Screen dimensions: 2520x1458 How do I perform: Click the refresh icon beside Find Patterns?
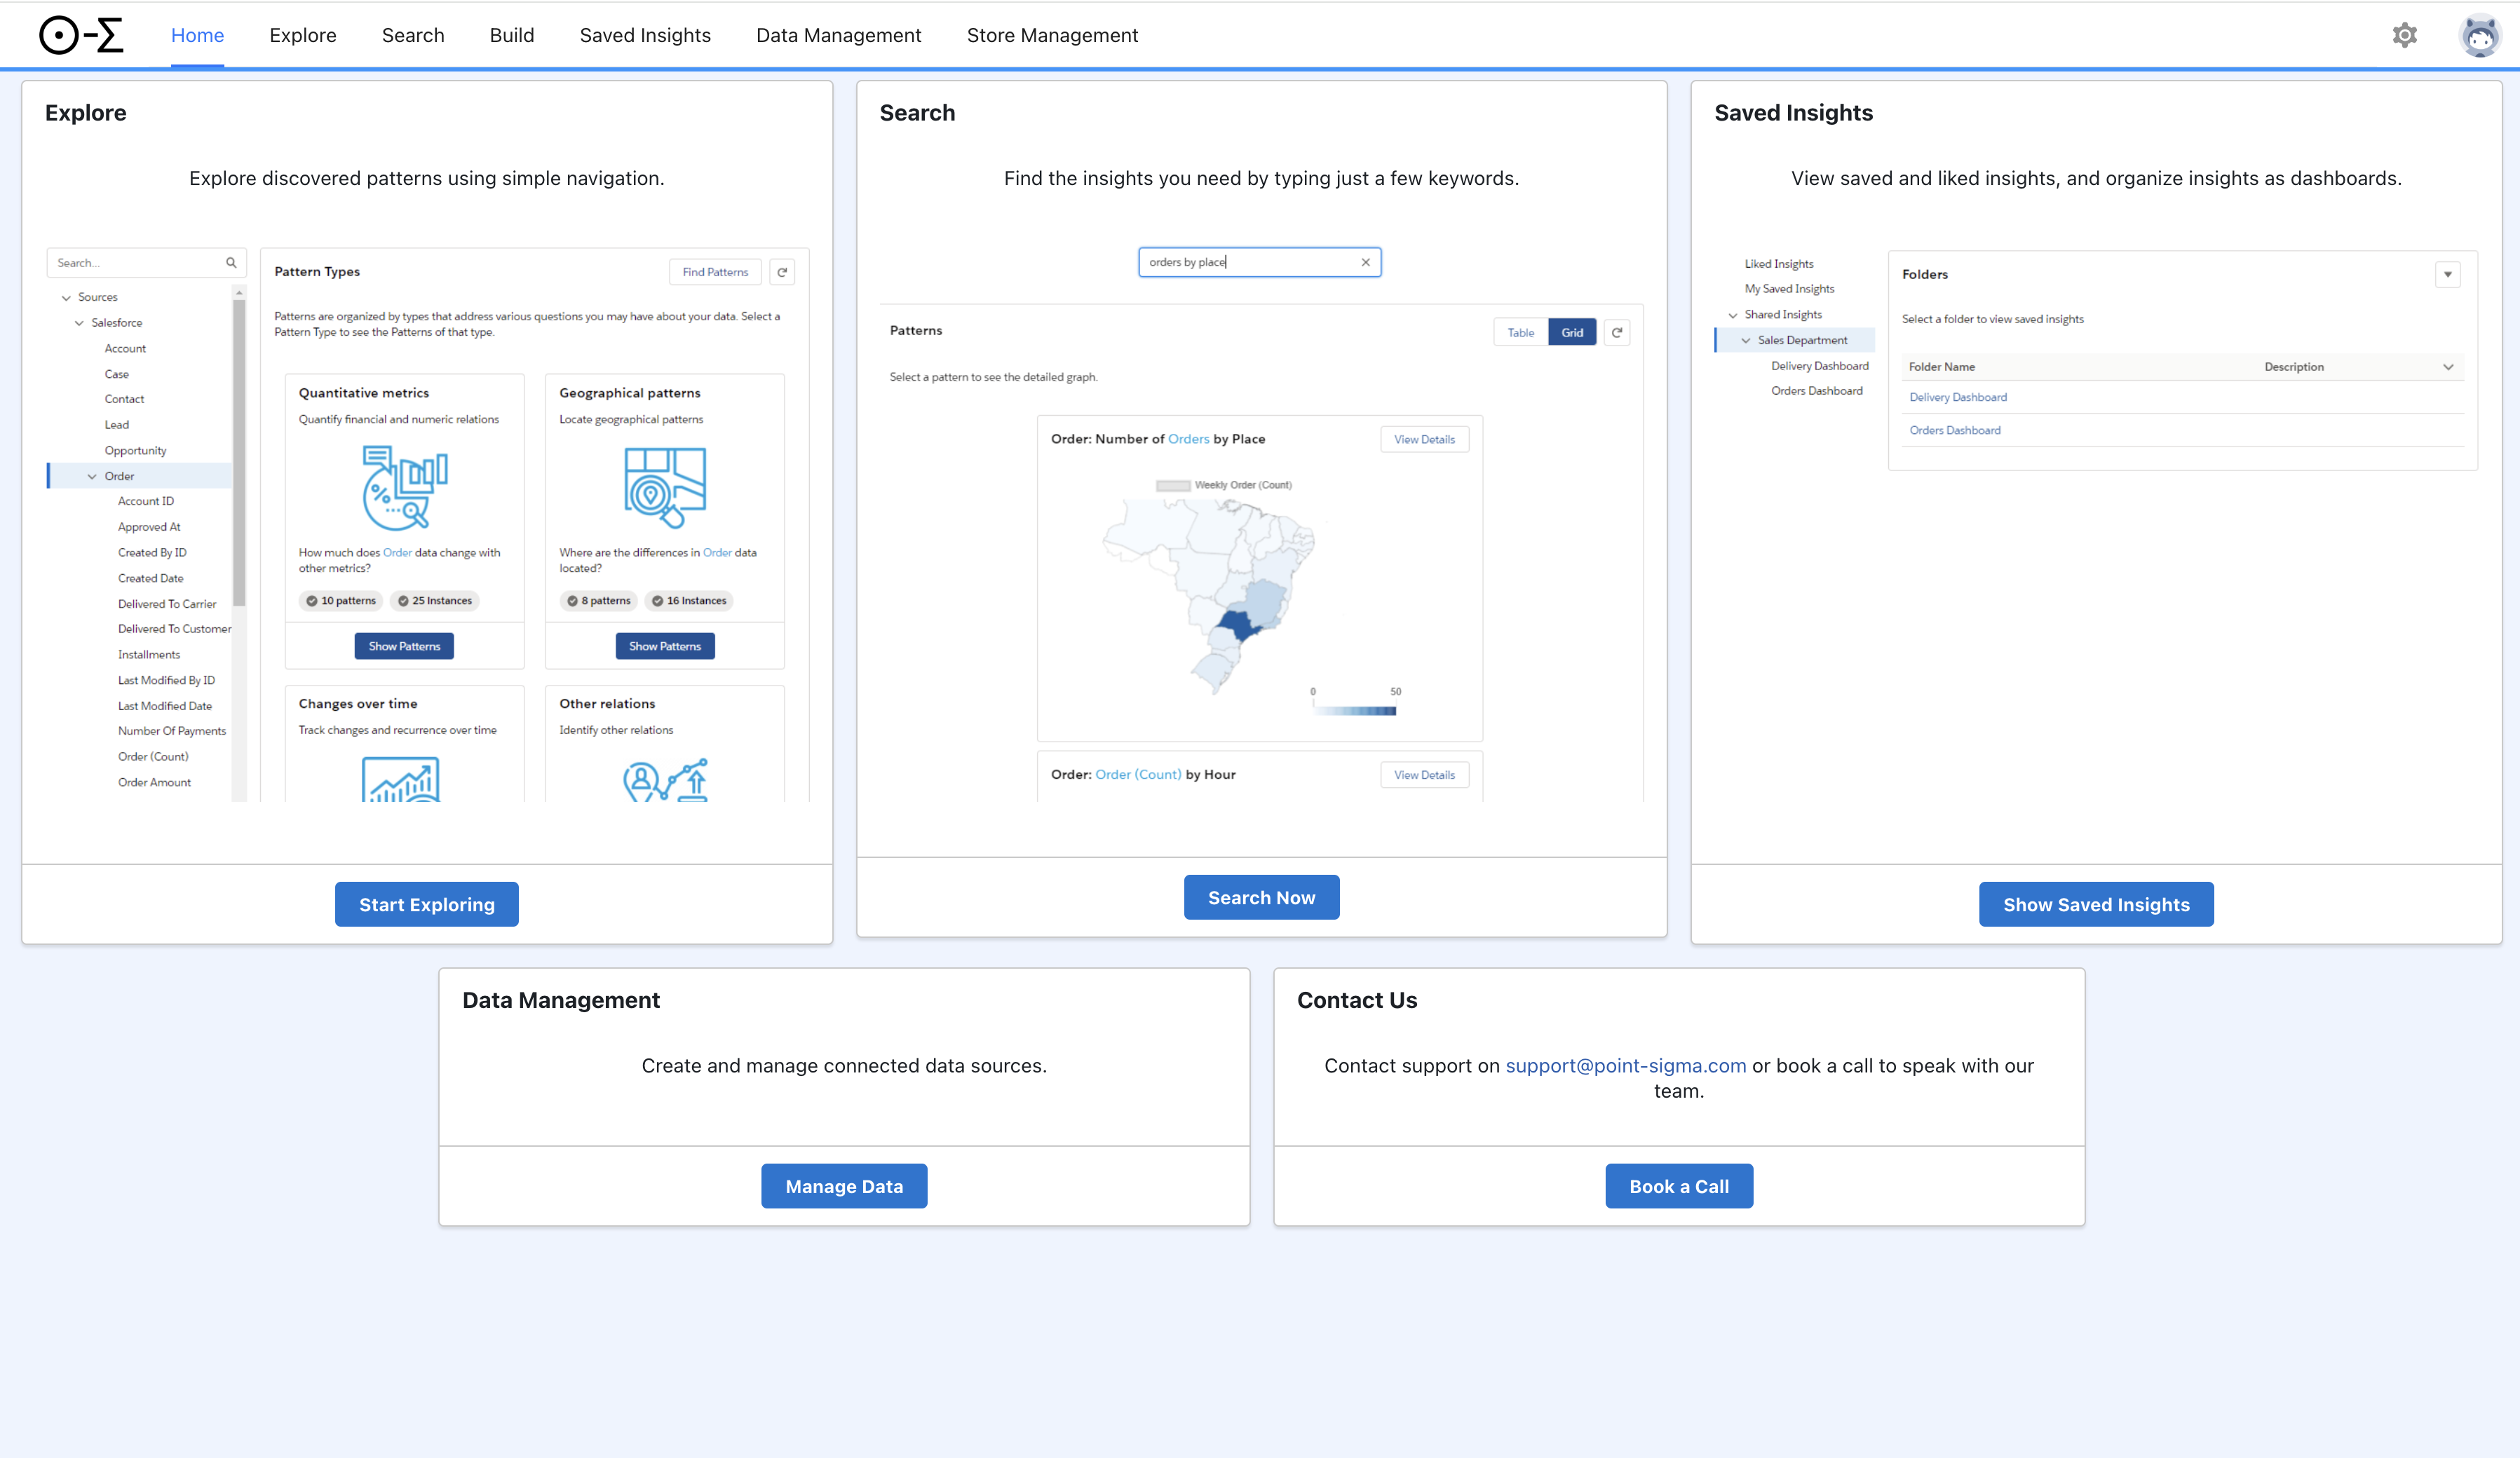pos(782,272)
